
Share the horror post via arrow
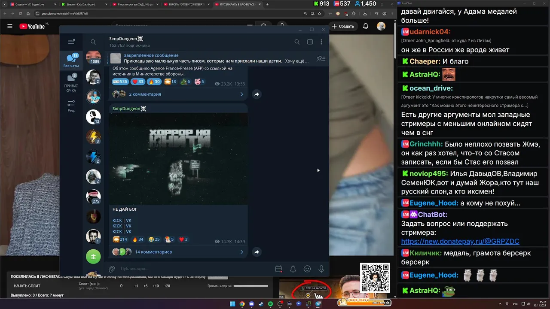[257, 252]
